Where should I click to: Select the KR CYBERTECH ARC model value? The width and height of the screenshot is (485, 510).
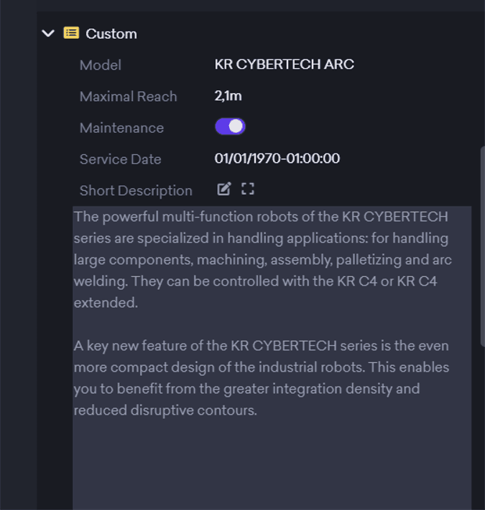pos(284,65)
